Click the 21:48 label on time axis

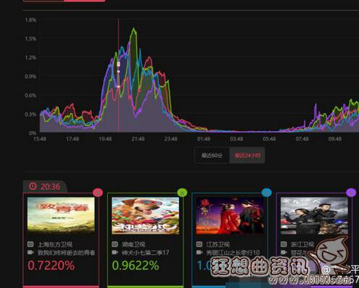click(138, 139)
